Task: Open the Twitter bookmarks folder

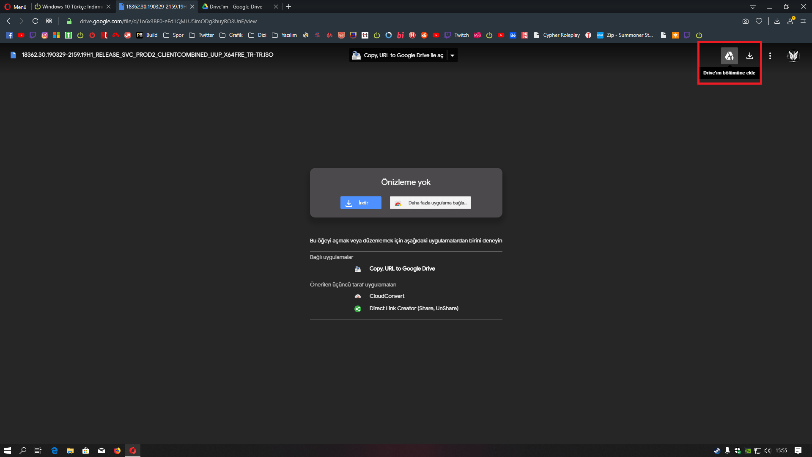Action: pos(201,35)
